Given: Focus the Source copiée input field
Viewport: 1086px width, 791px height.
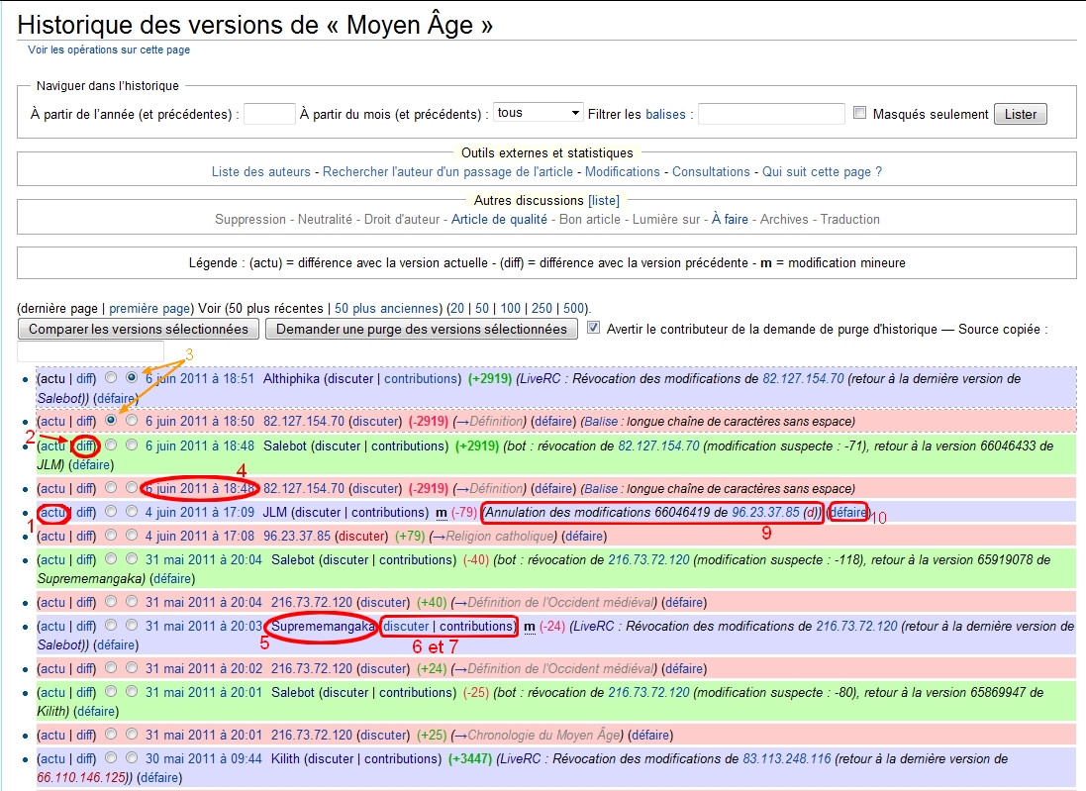Looking at the screenshot, I should 91,351.
